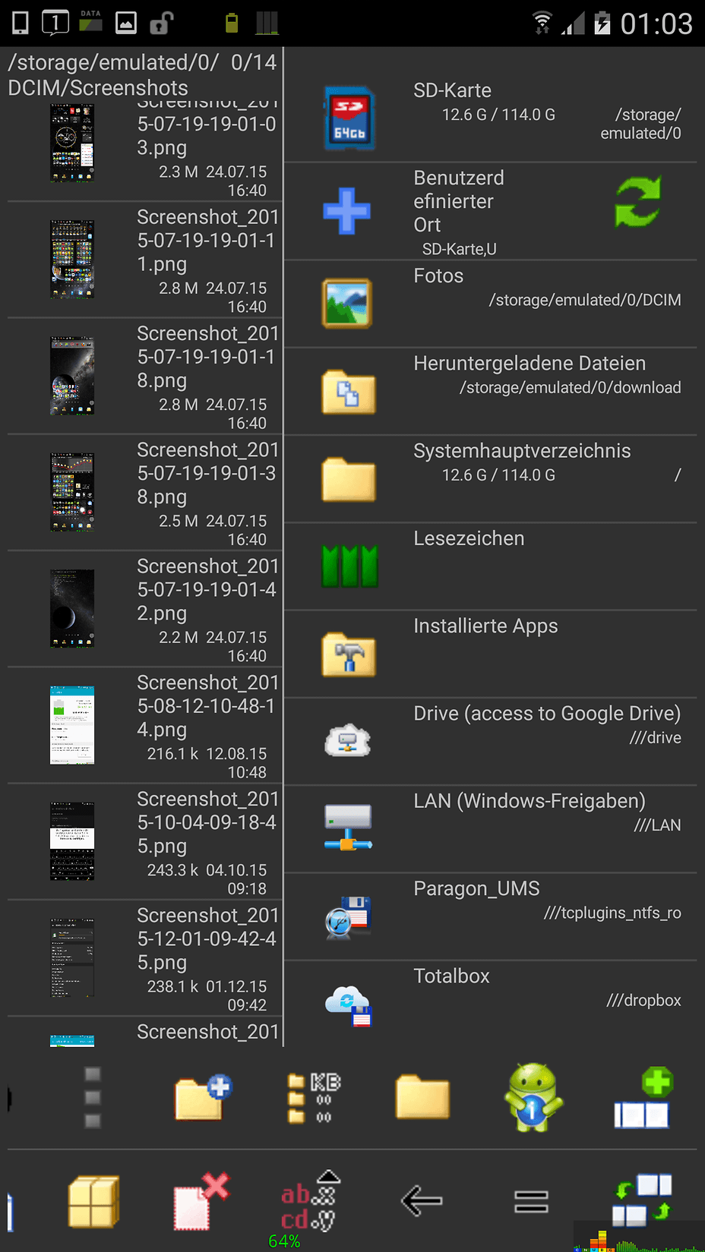Tap the pack files box icon
The height and width of the screenshot is (1252, 705).
pos(93,1201)
